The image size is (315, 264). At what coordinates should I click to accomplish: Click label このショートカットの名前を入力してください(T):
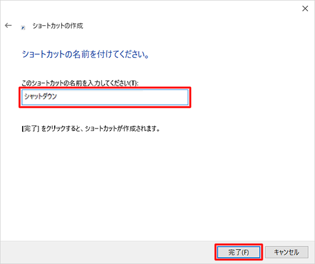[x=80, y=83]
